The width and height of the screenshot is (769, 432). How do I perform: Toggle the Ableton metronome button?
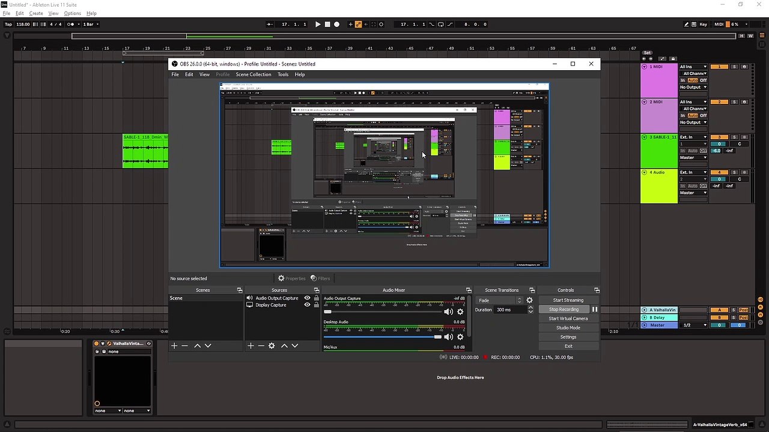click(x=71, y=25)
